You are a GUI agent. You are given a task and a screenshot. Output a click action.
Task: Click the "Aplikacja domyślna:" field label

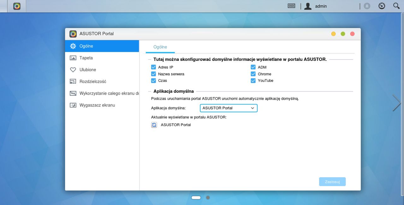tap(169, 108)
